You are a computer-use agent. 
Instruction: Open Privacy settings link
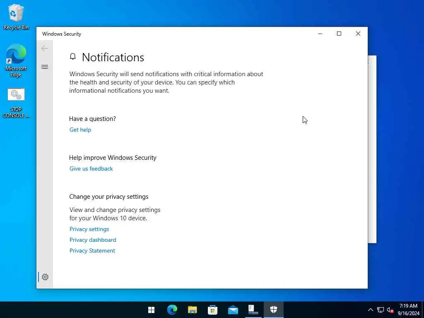pos(89,229)
